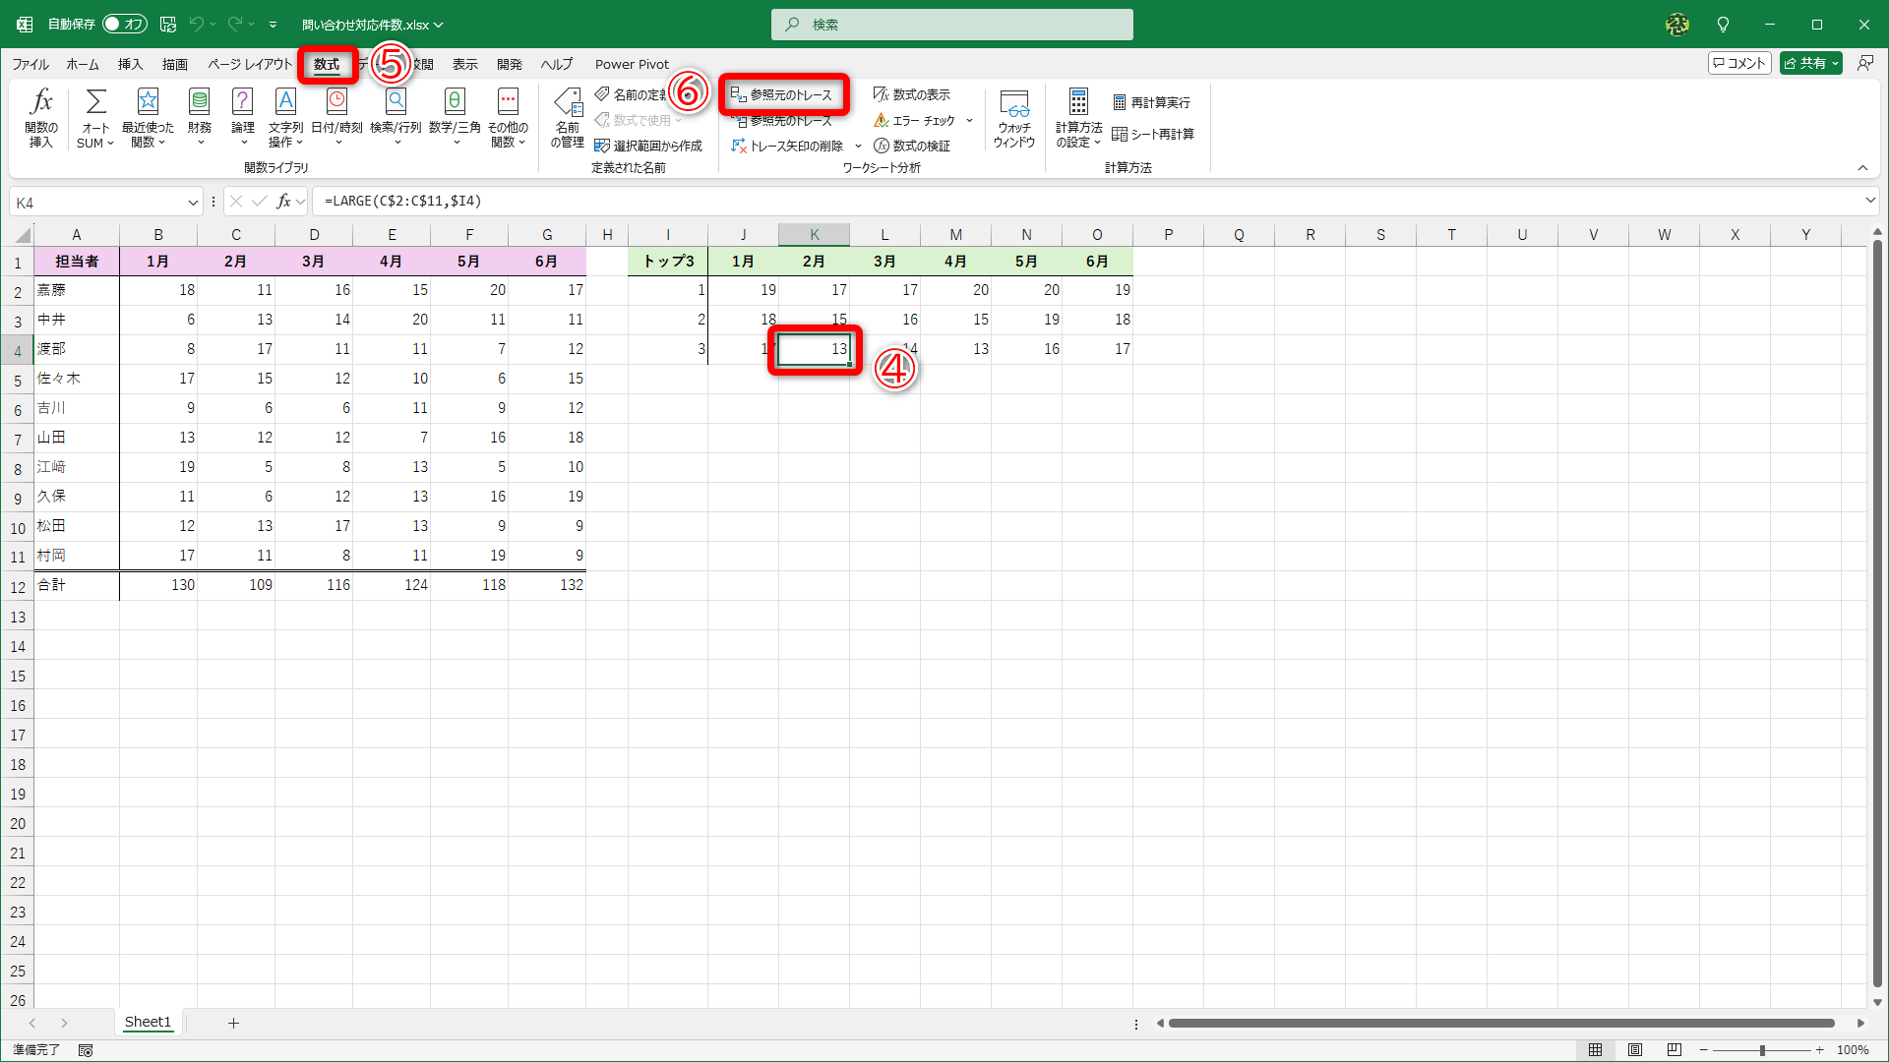Switch to Page Layout view in status bar
Screen dimensions: 1889x1062
tap(1634, 1049)
